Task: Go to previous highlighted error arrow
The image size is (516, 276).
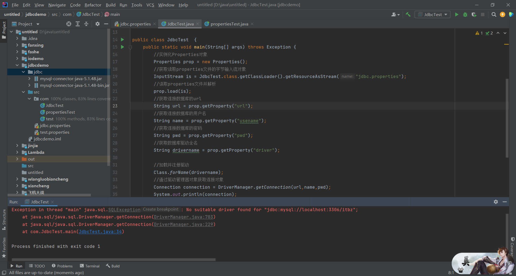Action: click(x=498, y=33)
